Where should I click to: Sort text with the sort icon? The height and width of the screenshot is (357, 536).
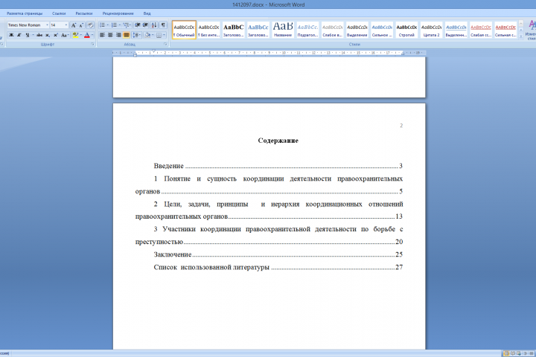click(154, 25)
